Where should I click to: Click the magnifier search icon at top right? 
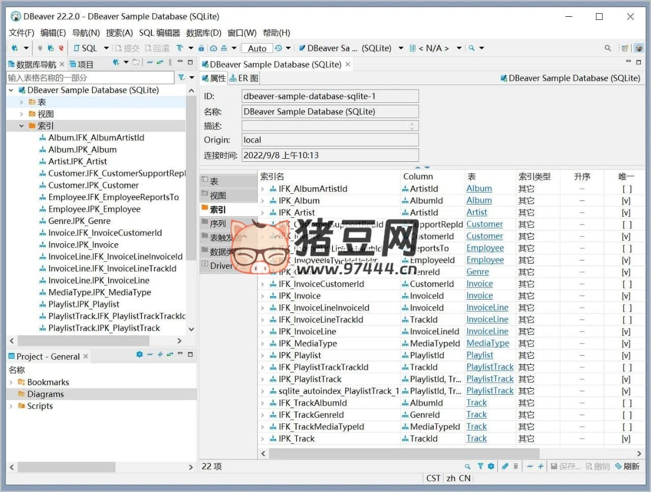coord(608,48)
